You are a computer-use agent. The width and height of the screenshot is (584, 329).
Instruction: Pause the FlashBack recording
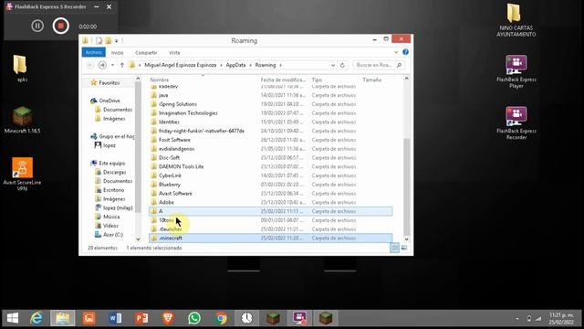[37, 26]
